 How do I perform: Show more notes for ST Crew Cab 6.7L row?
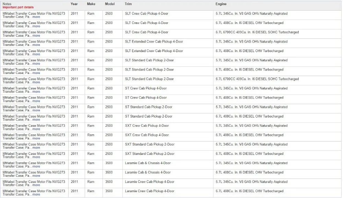pyautogui.click(x=36, y=101)
